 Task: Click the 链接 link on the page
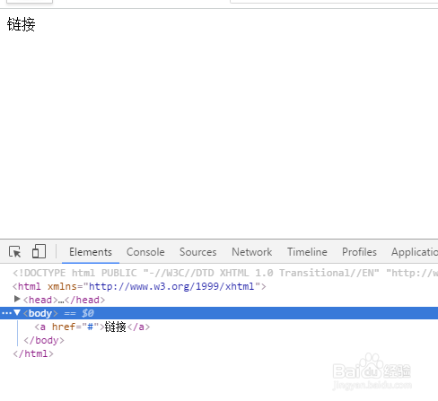(22, 24)
